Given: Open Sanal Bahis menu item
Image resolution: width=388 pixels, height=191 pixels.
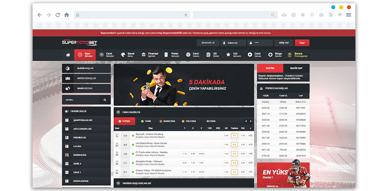Looking at the screenshot, I should point(128,55).
